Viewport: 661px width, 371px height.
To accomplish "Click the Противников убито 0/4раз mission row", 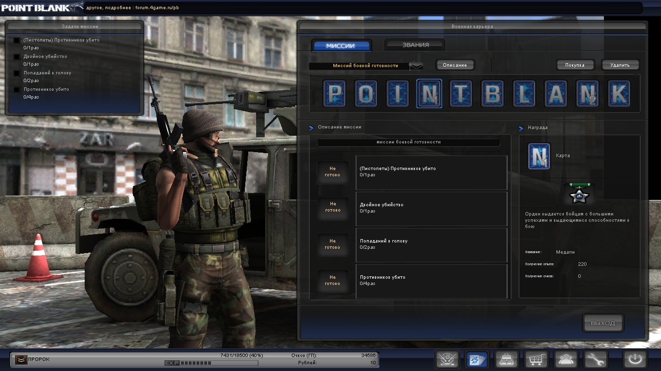I will pyautogui.click(x=432, y=281).
